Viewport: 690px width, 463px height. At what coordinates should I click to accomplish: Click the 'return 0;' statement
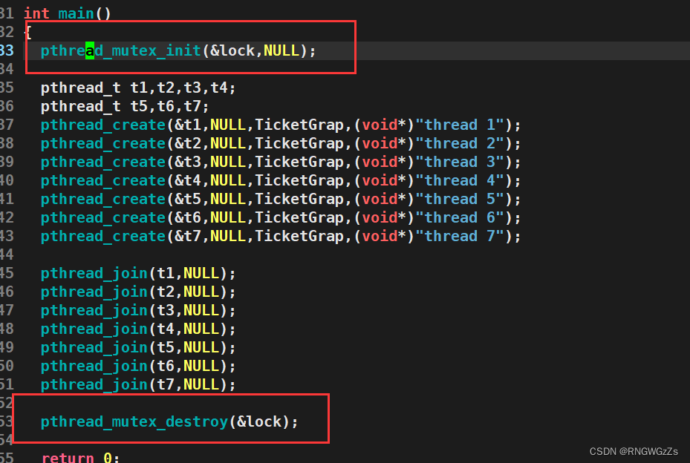point(80,458)
